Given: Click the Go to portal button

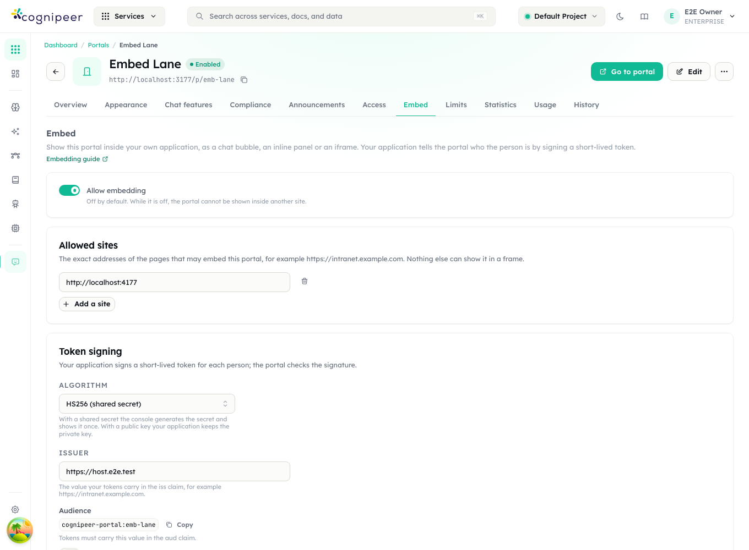Looking at the screenshot, I should pos(627,71).
